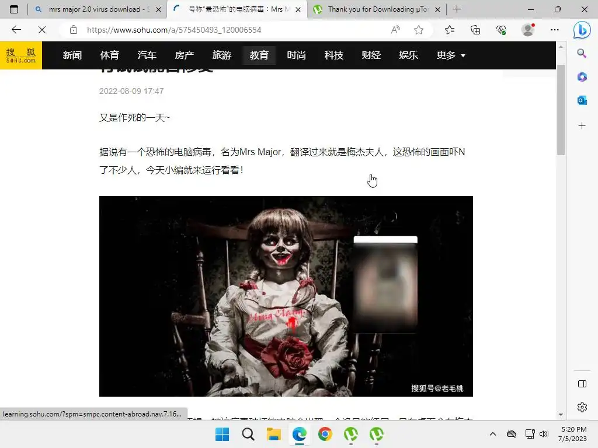Open Microsoft 365 sidebar icon
The width and height of the screenshot is (598, 448).
(x=582, y=77)
